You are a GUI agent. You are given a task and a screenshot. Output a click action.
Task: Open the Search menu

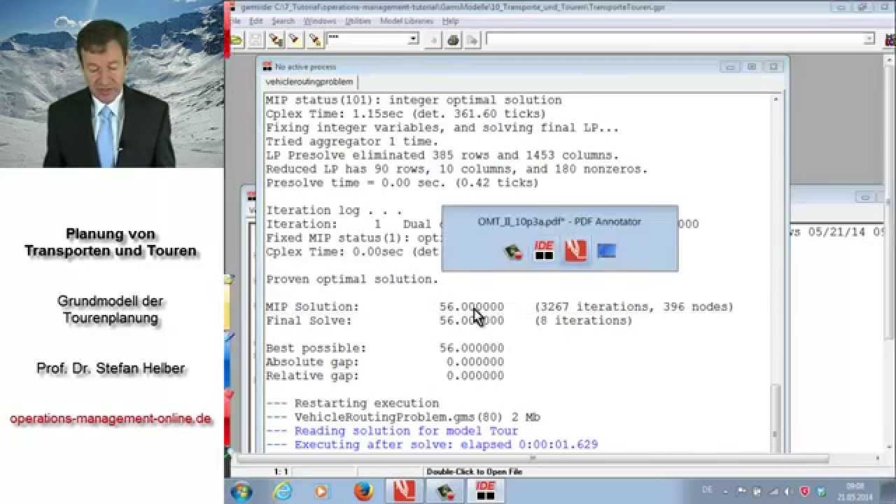[x=283, y=22]
